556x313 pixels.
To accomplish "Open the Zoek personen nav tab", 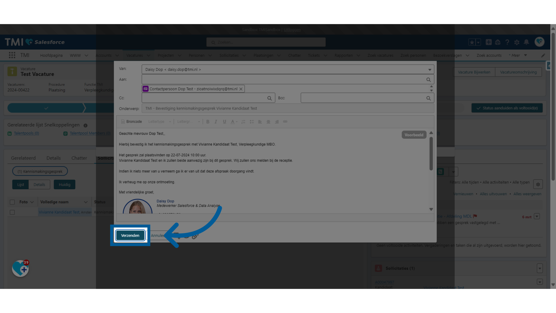I will (413, 55).
